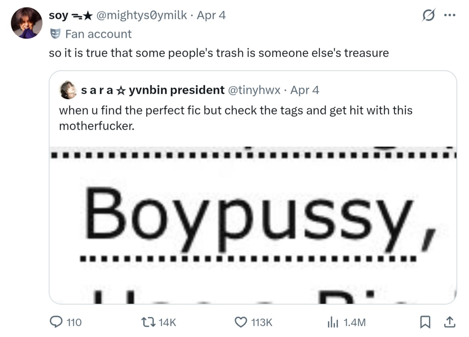Screen dimensions: 469x337
Task: Like the post with the heart icon
Action: click(x=241, y=322)
